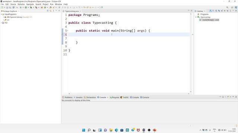Place the cursor on line 7 of the editor

click(x=129, y=38)
